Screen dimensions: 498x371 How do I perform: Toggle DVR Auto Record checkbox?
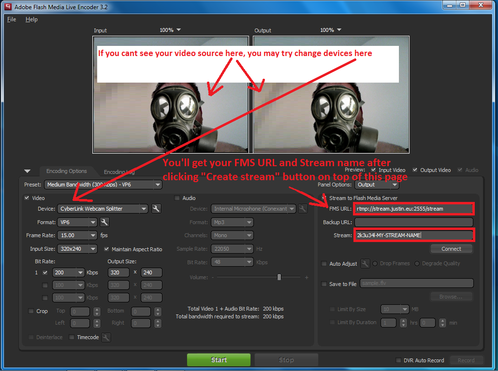[x=398, y=360]
